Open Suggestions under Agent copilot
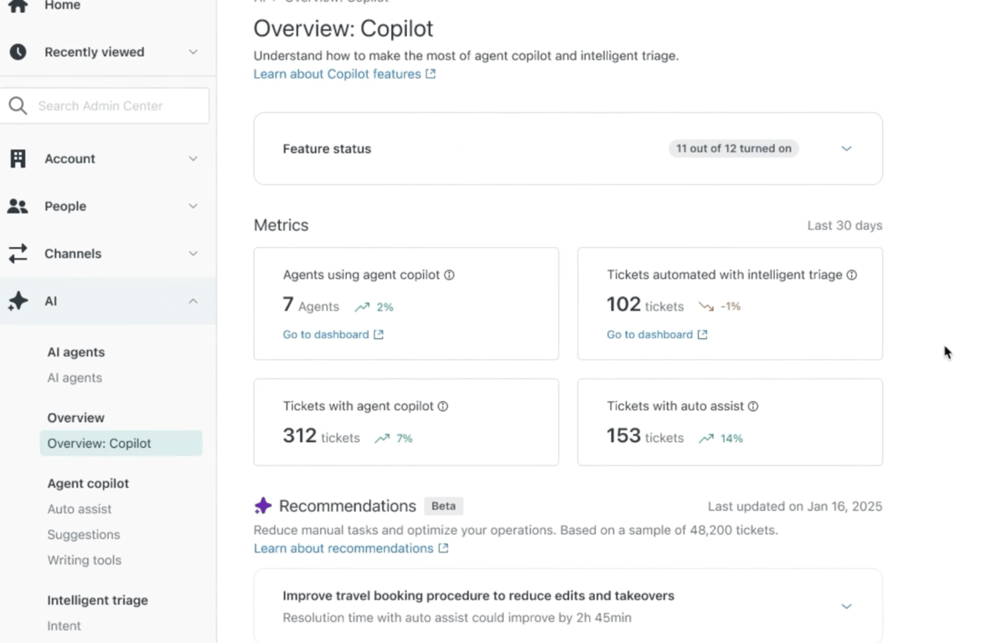The image size is (1007, 643). (x=84, y=534)
